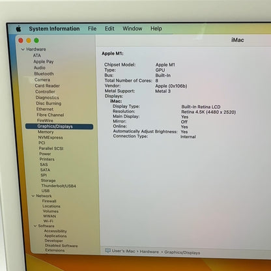Select Applications under Software
The image size is (271, 271).
55,236
